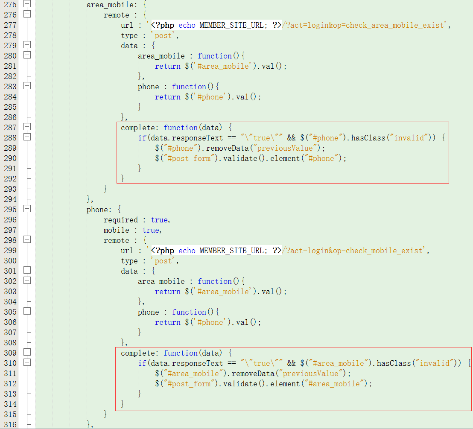This screenshot has width=473, height=429.
Task: Fold the complete function at line 309
Action: pyautogui.click(x=27, y=353)
